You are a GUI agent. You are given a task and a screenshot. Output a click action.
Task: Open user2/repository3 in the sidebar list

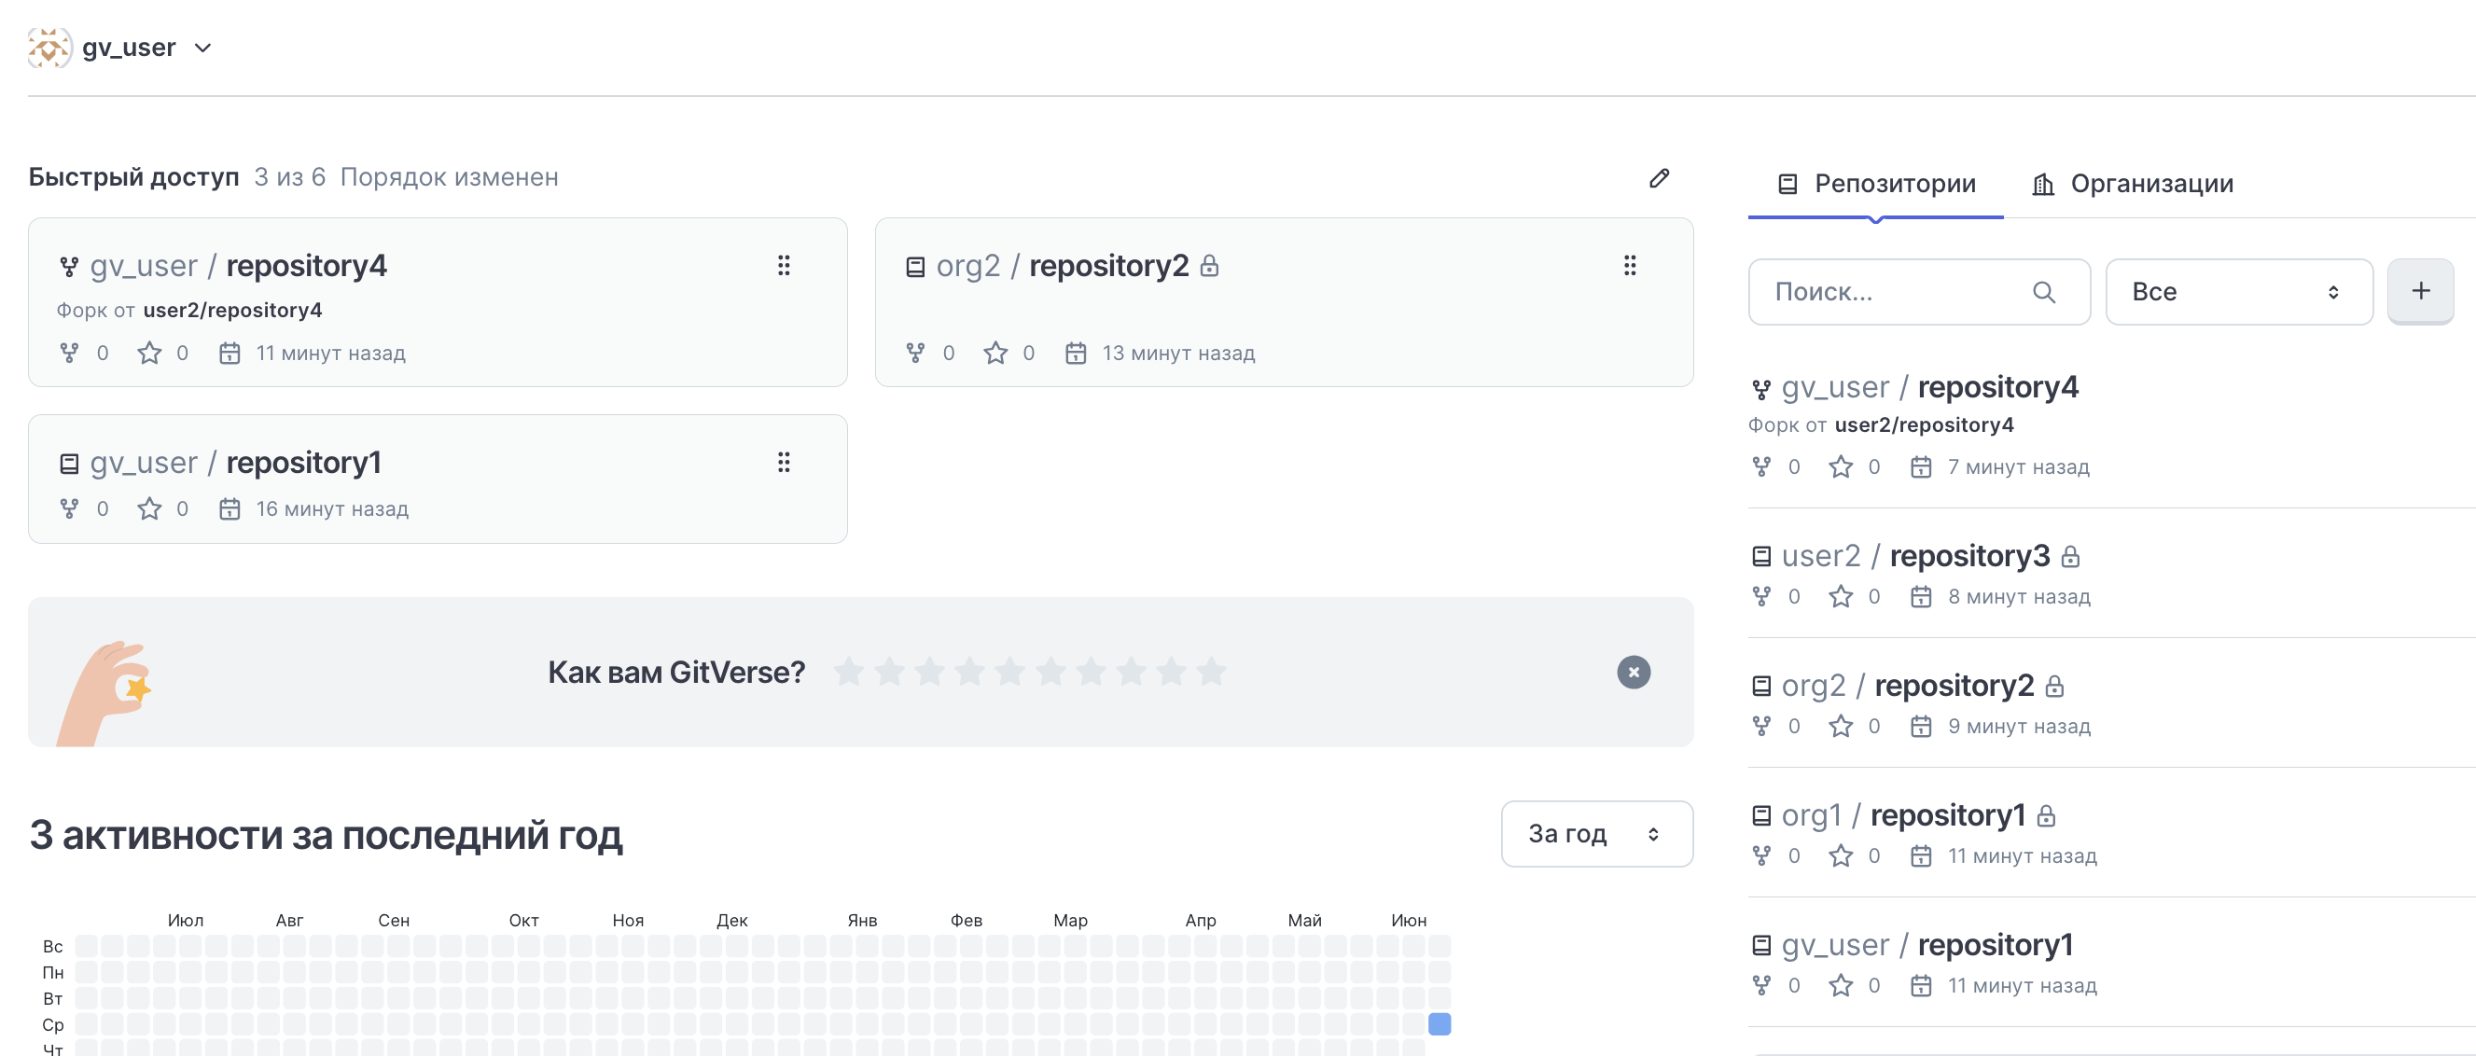click(1915, 555)
